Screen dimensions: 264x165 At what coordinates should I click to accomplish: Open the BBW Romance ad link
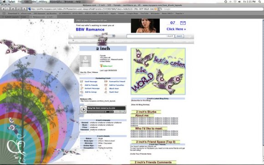pyautogui.click(x=90, y=30)
